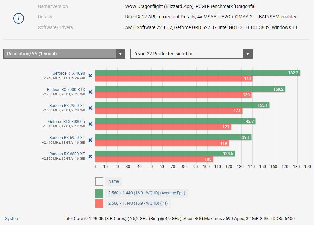Viewport: 315px width, 225px height.
Task: Click the 121 P1 bar for RTX 3080 Ti
Action: point(163,127)
